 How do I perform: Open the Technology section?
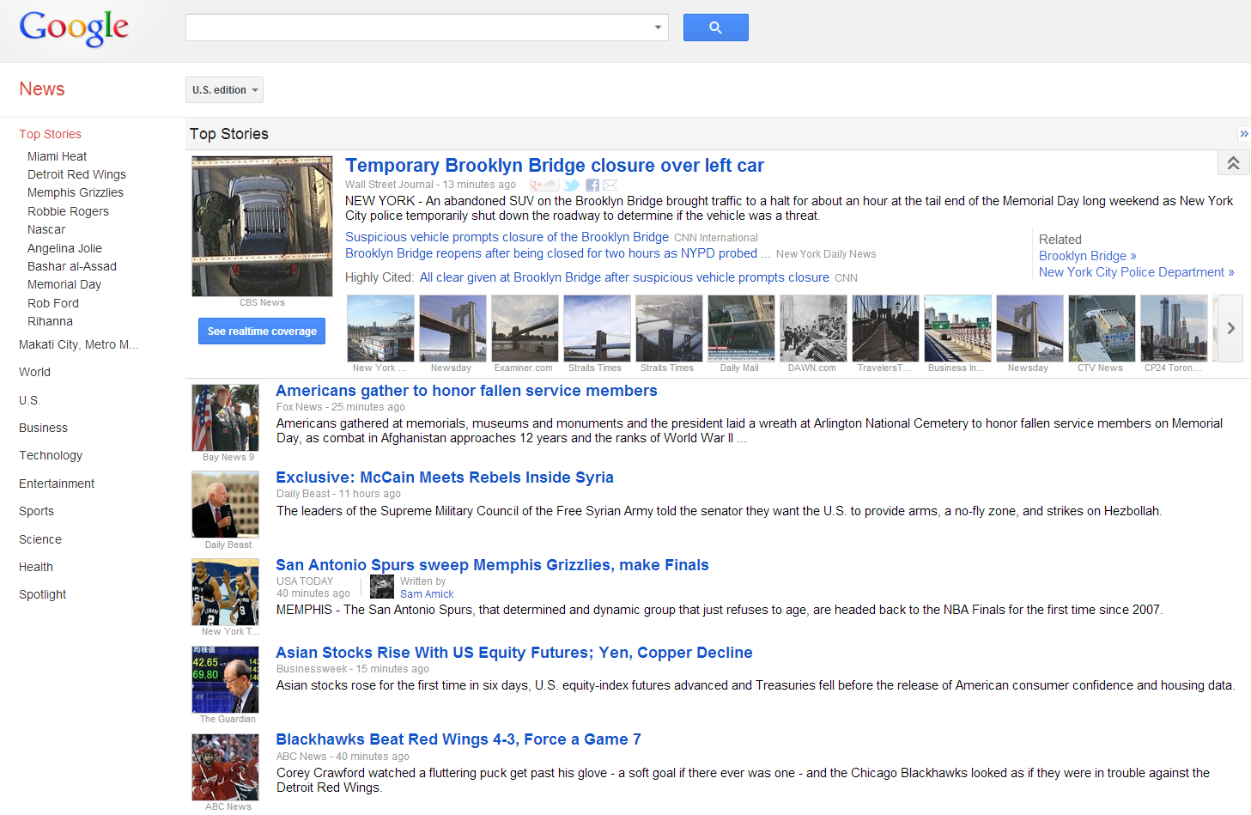click(x=51, y=455)
